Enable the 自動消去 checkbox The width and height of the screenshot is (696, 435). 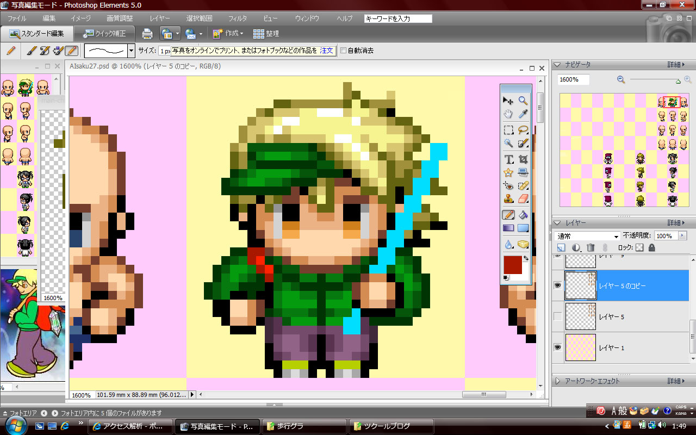[x=343, y=51]
